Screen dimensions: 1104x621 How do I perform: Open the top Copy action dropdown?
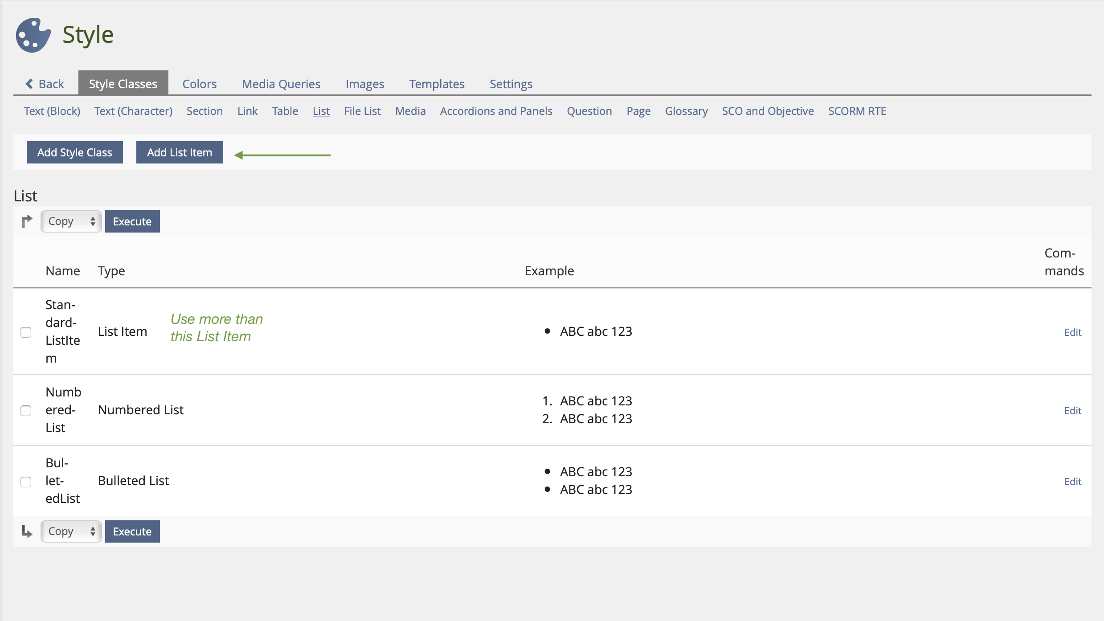coord(71,221)
